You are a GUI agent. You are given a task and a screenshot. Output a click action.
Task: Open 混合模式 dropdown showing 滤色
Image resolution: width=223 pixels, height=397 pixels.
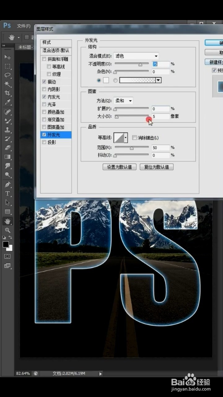click(x=136, y=56)
